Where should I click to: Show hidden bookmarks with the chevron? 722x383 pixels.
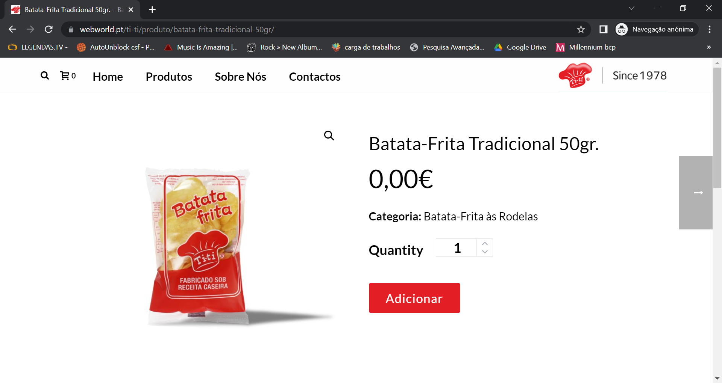coord(709,47)
